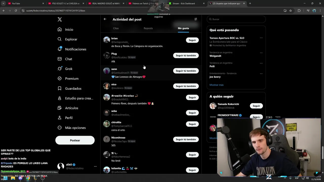The image size is (324, 182).
Task: Switch to the Reposts tab
Action: (148, 28)
